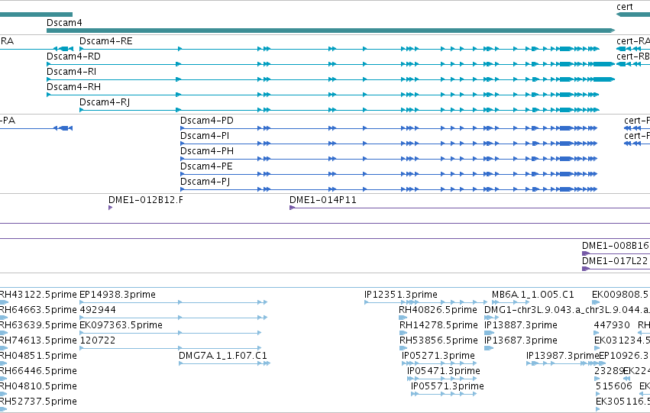The image size is (650, 413).
Task: Click the Dscam4-PH protein label
Action: [x=207, y=151]
